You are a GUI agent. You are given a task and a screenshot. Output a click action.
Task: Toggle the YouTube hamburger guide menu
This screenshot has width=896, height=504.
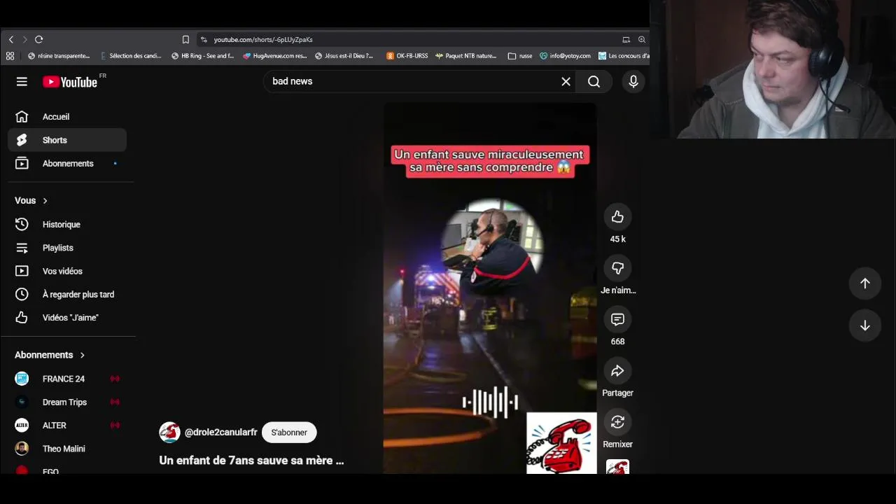coord(22,82)
